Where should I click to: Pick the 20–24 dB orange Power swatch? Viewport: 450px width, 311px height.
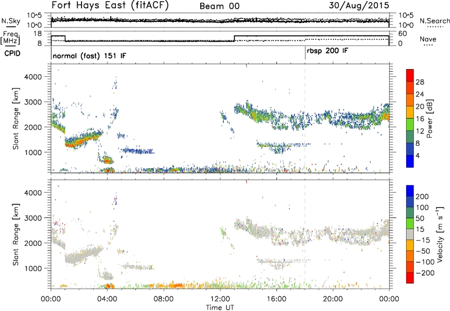pyautogui.click(x=410, y=100)
